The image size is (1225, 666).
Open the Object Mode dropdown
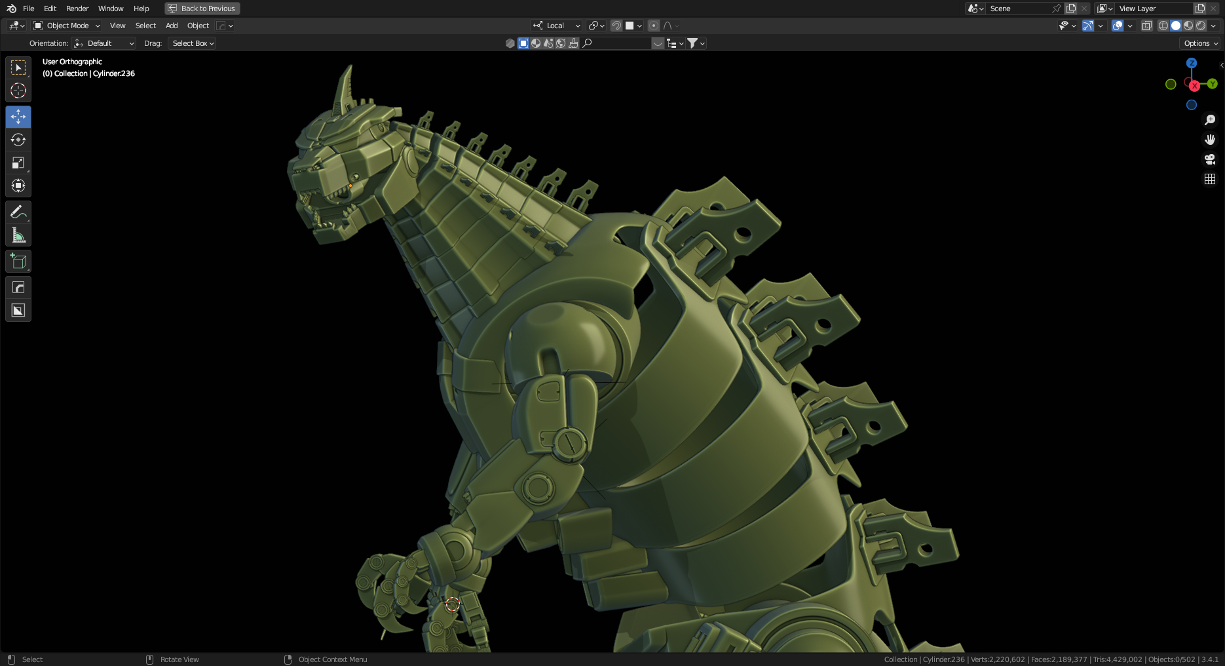[67, 26]
